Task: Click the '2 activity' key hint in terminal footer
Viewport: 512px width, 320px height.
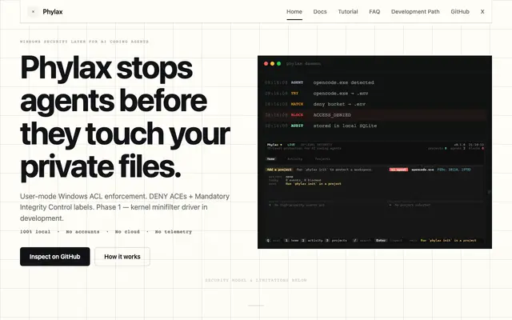Action: click(x=312, y=241)
